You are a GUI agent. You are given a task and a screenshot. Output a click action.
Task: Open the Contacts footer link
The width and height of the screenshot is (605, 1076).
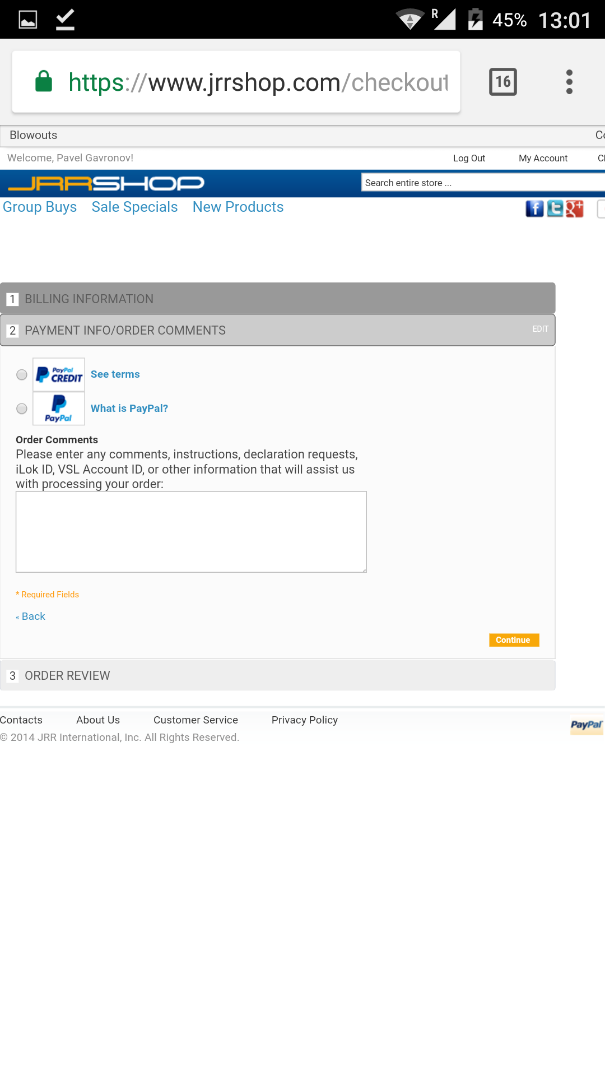click(21, 720)
